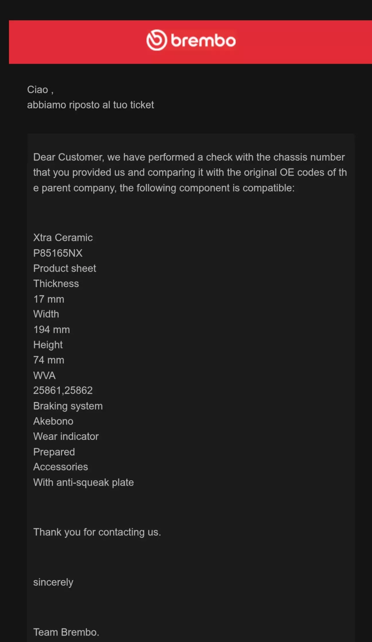Click the brembo wordmark in the header

point(203,41)
